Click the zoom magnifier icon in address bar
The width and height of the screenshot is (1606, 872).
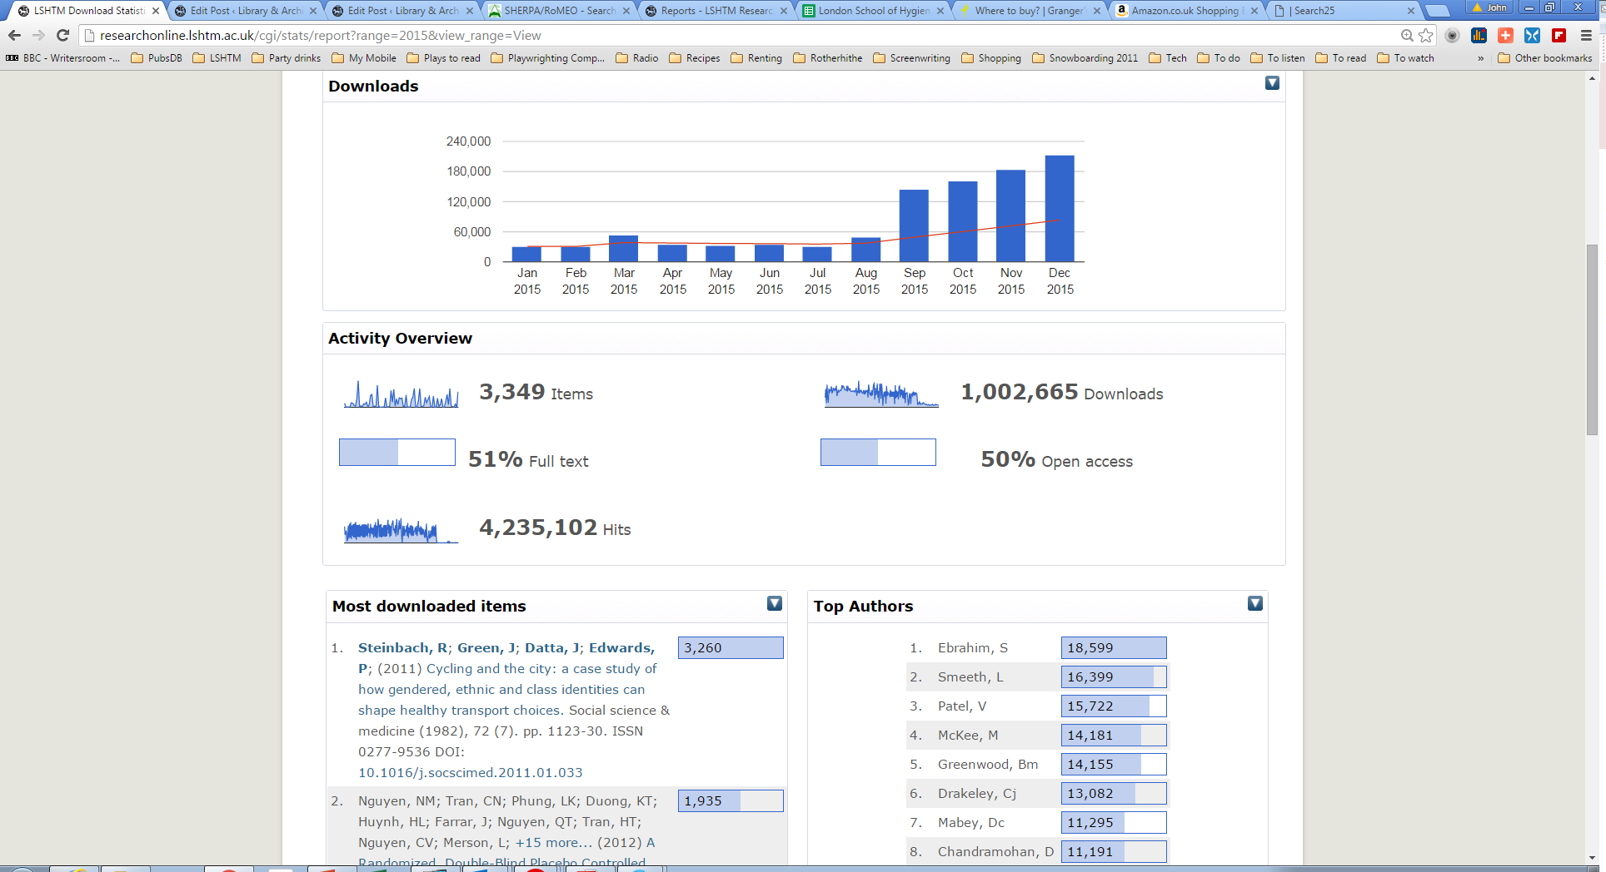click(x=1407, y=35)
